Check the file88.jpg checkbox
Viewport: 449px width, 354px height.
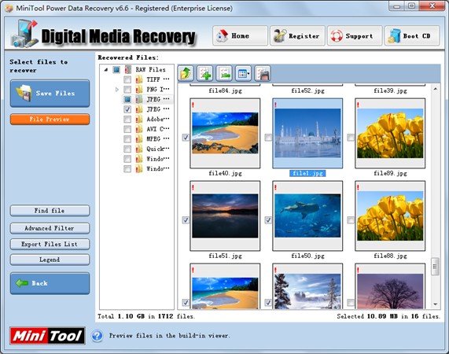pyautogui.click(x=351, y=220)
